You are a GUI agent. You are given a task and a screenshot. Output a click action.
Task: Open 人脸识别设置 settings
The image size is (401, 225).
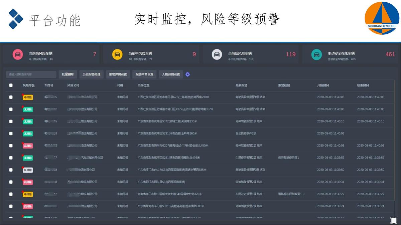coord(171,74)
